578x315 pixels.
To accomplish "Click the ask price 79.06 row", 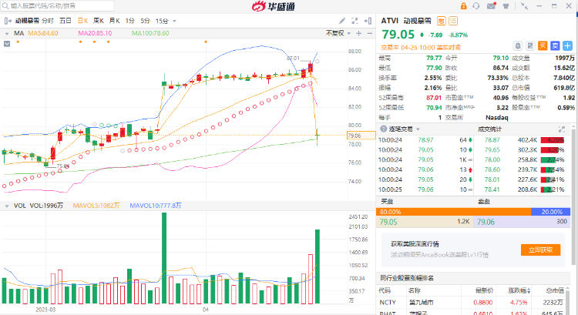I will tap(522, 222).
